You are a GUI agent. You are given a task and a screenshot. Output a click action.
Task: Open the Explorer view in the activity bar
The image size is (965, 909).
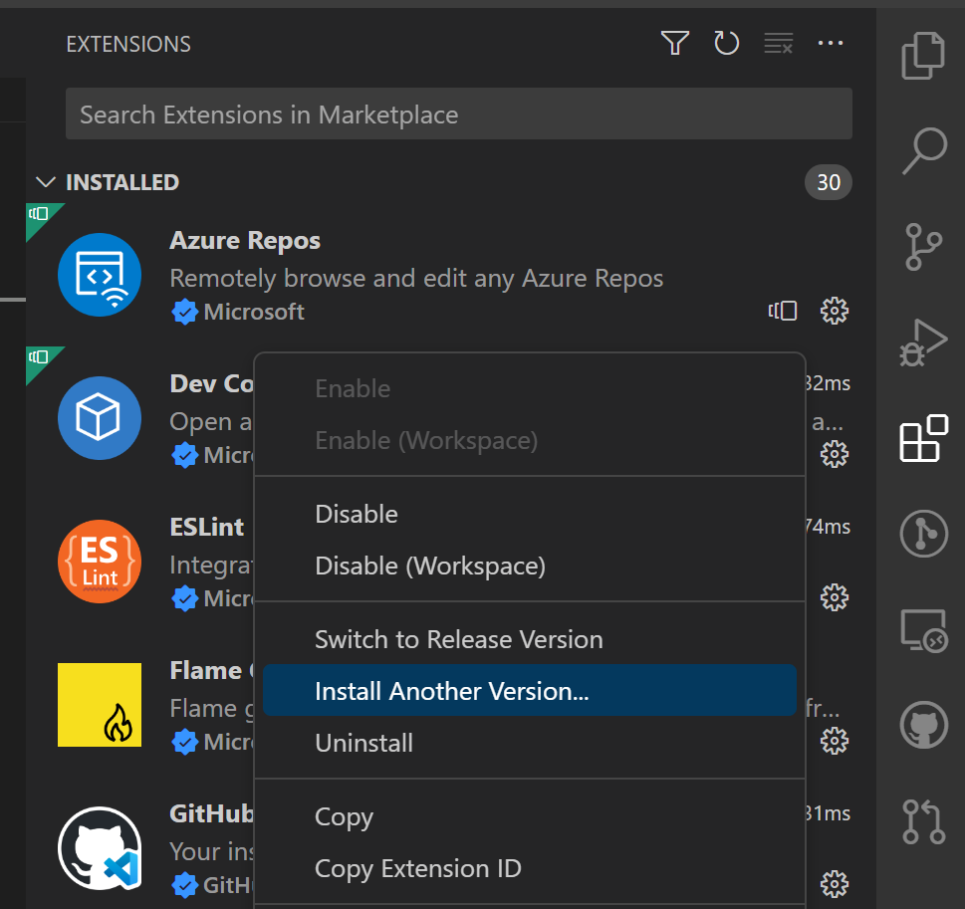923,56
